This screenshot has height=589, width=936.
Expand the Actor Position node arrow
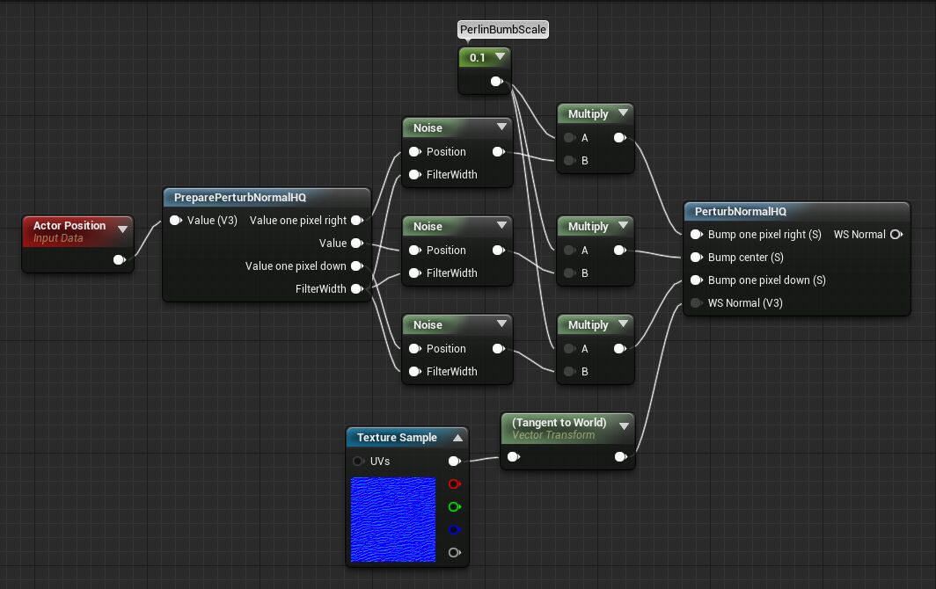point(122,229)
